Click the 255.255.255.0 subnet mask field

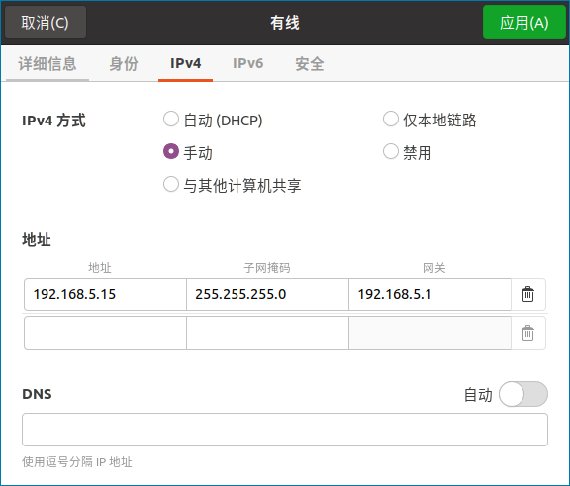tap(267, 294)
